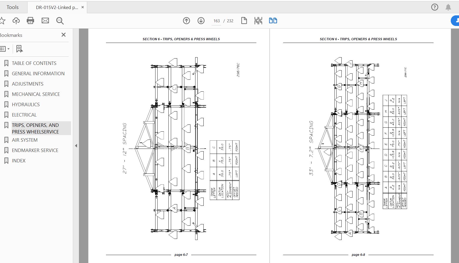The width and height of the screenshot is (459, 263).
Task: Select the DR-015V2-Linked document tab
Action: pos(57,7)
